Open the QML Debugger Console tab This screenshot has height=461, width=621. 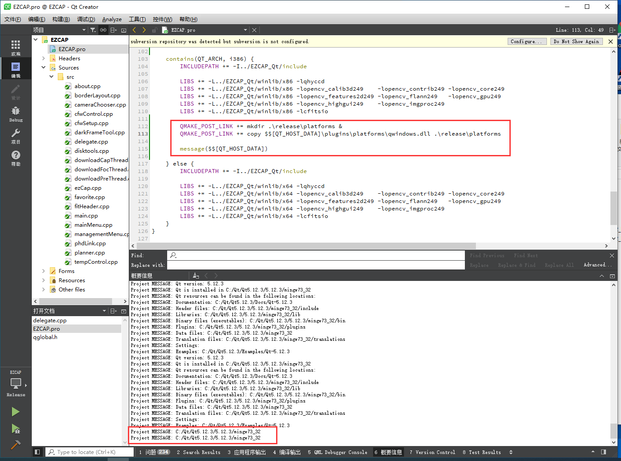[337, 452]
